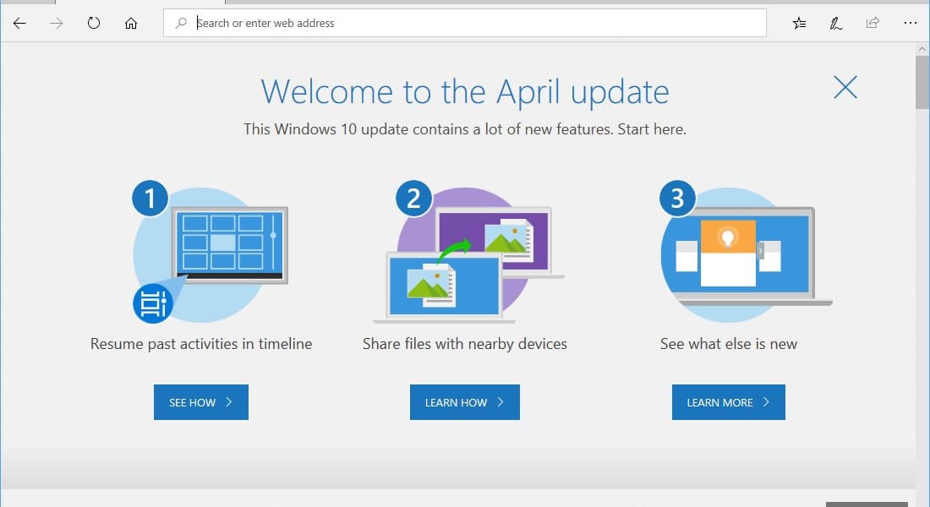Image resolution: width=930 pixels, height=507 pixels.
Task: Click the "Welcome to the April update" heading
Action: [x=465, y=92]
